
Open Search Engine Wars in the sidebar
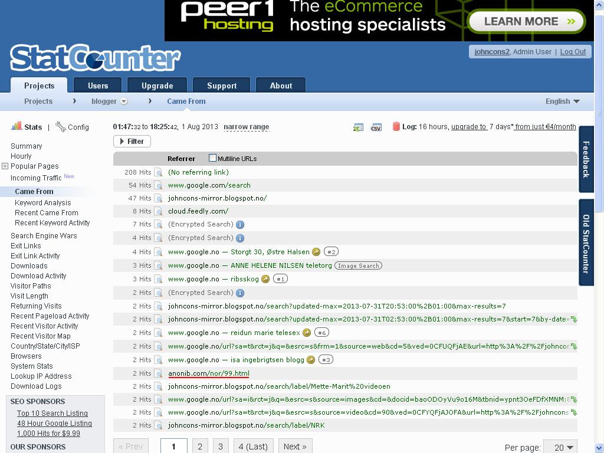coord(44,236)
